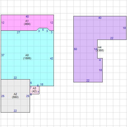Viewport: 127px width, 127px height.
Task: Select the A2 (550) area label
Action: (15, 96)
